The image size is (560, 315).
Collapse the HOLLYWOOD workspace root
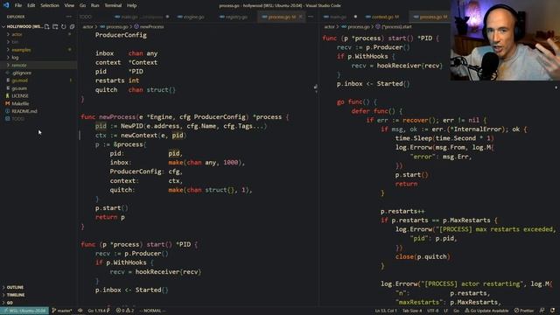pos(21,26)
